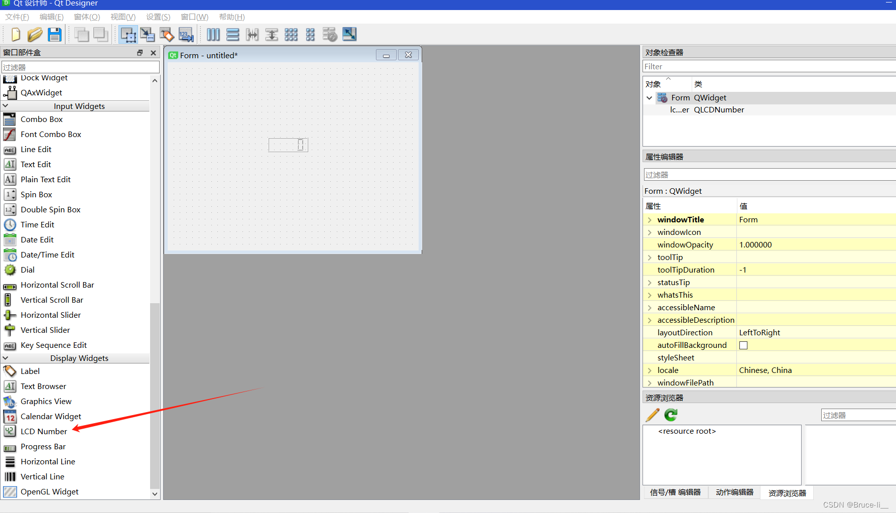Expand the accessibleName property
Screen dimensions: 896x513
tap(650, 308)
